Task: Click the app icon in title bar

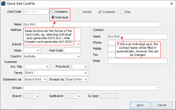Action: coord(3,4)
